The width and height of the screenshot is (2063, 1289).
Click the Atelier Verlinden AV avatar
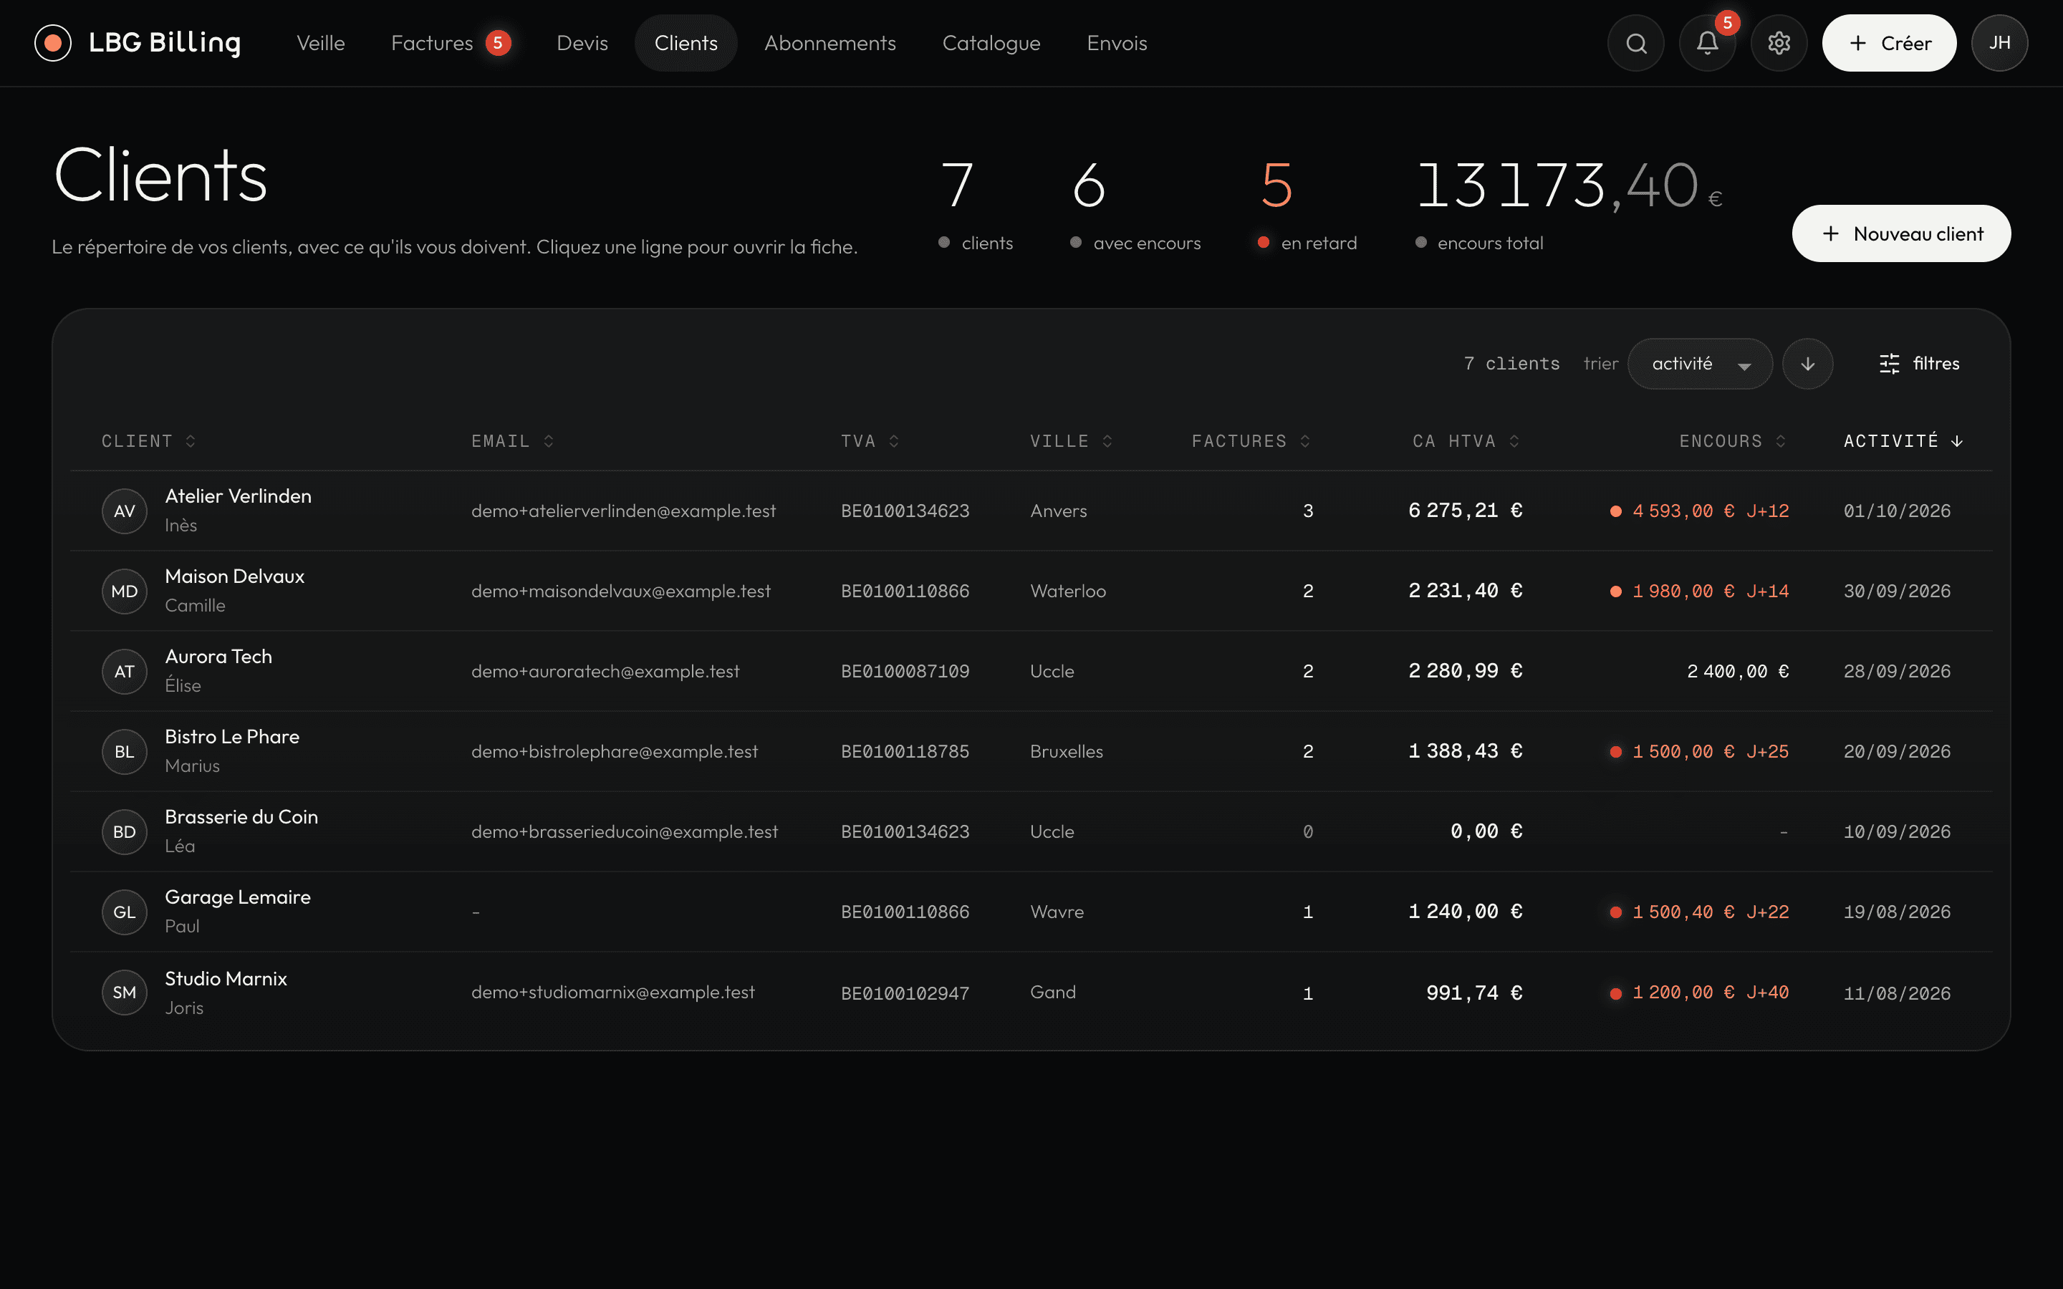coord(125,511)
